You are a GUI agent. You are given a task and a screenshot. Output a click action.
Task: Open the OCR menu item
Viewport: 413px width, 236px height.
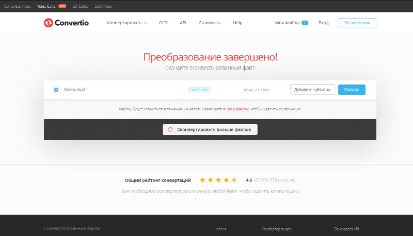click(163, 23)
